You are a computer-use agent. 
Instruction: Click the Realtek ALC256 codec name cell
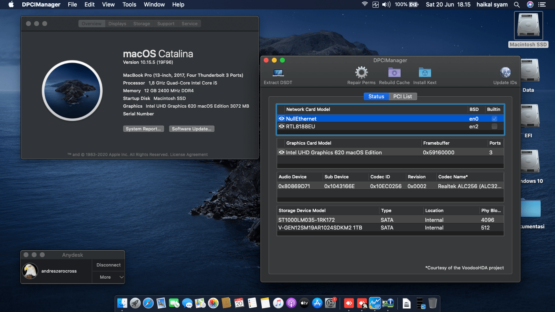pos(470,186)
